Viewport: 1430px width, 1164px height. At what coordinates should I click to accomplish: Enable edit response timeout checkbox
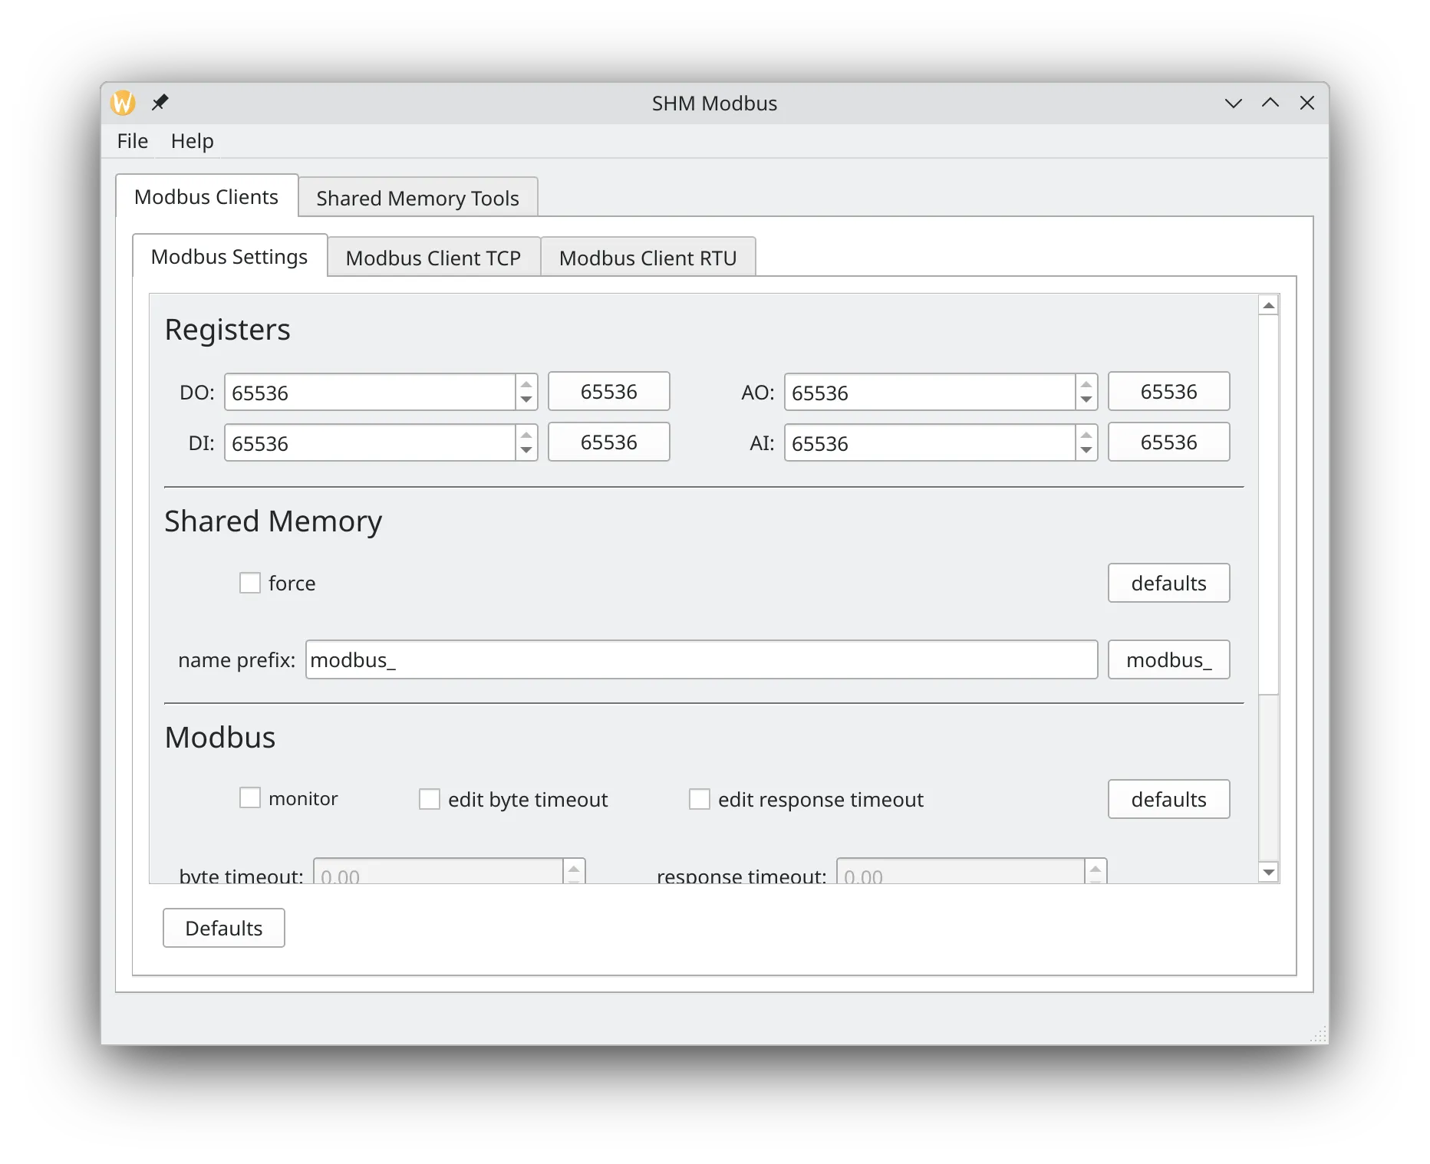click(700, 799)
